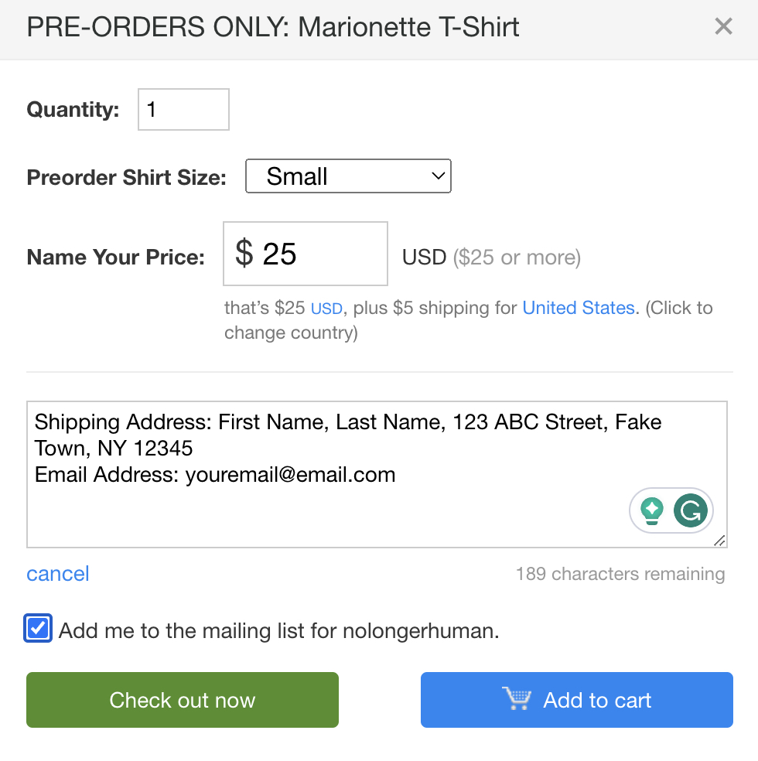The height and width of the screenshot is (761, 758).
Task: Click the shopping cart icon
Action: [x=517, y=699]
